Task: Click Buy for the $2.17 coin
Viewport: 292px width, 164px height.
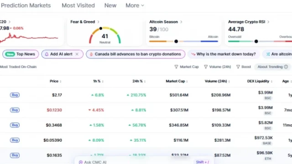Action: (x=15, y=95)
